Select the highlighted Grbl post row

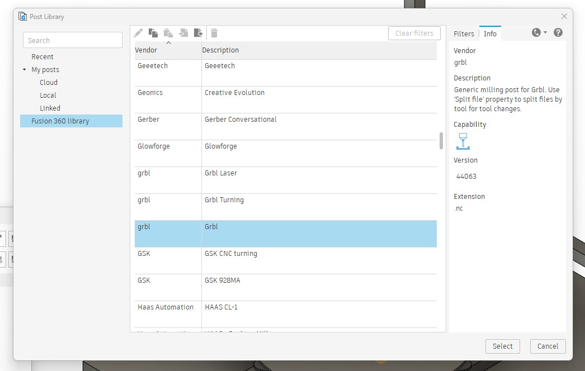[286, 234]
